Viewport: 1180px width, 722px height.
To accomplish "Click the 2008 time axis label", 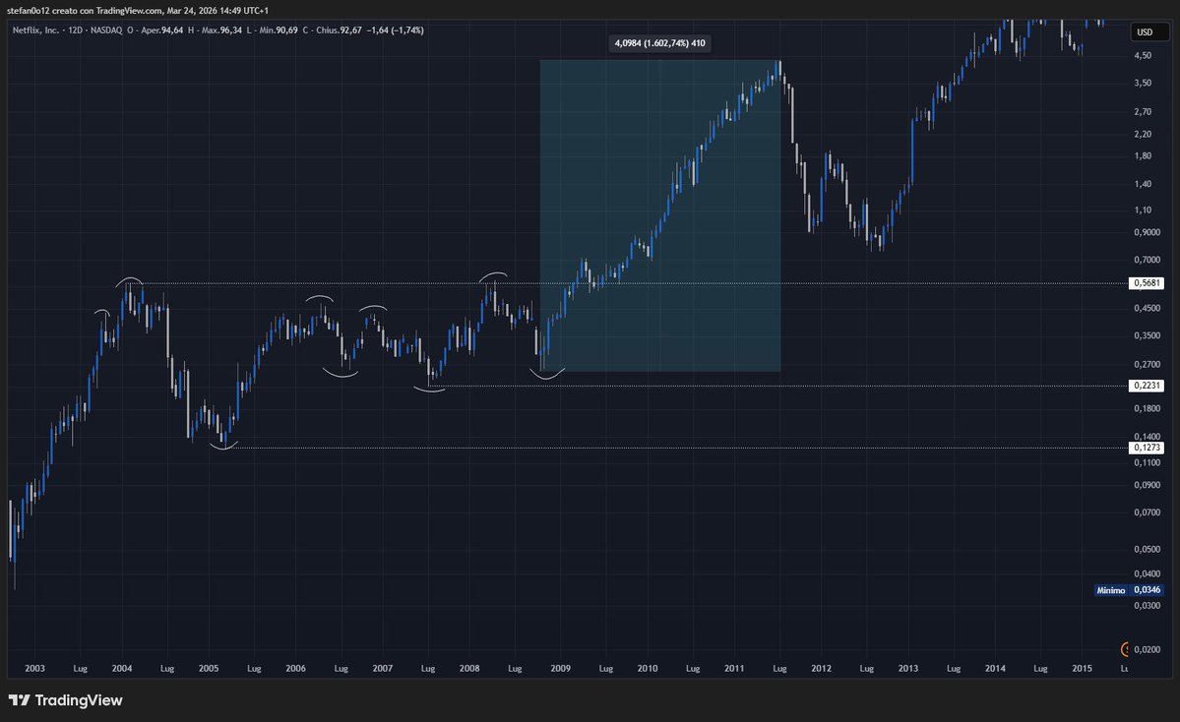I will [x=469, y=668].
